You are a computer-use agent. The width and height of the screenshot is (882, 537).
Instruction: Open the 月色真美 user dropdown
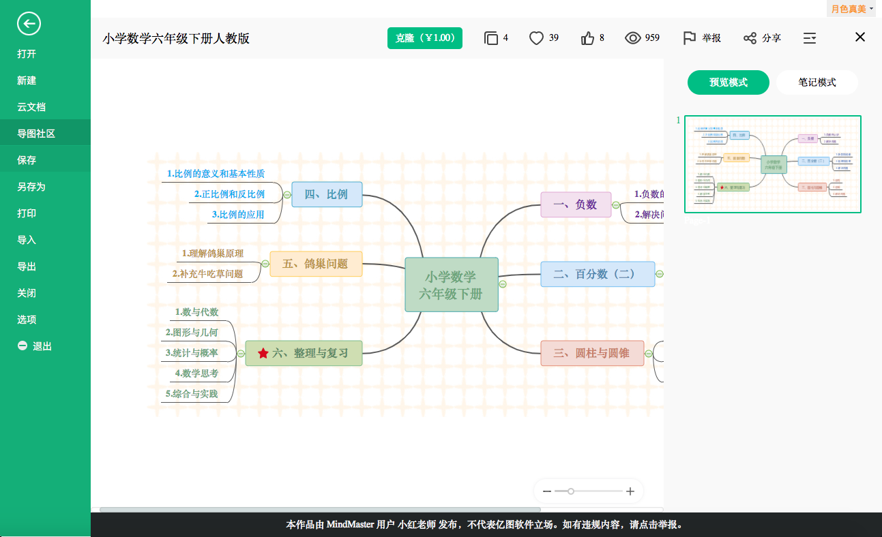click(x=853, y=9)
